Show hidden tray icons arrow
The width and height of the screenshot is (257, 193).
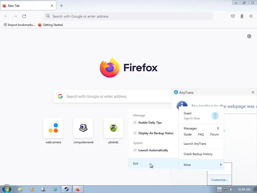[x=219, y=189]
